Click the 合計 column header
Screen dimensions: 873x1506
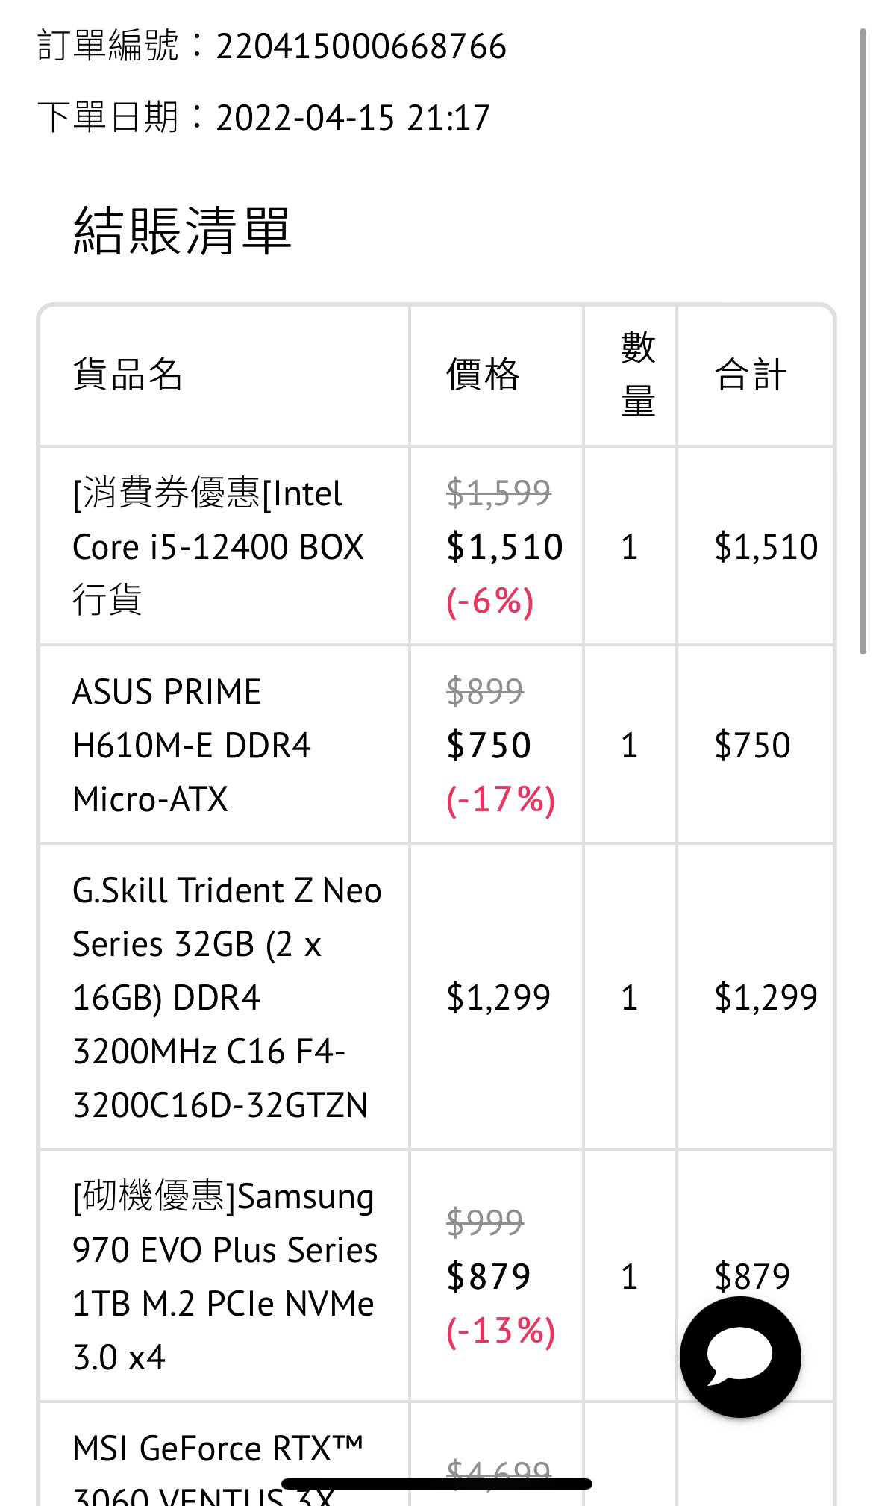(751, 374)
